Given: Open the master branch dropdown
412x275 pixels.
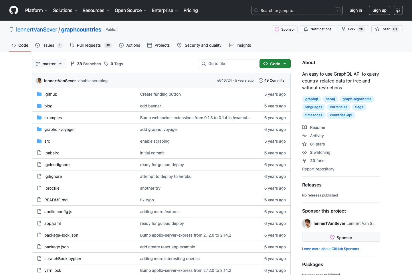Looking at the screenshot, I should point(49,64).
